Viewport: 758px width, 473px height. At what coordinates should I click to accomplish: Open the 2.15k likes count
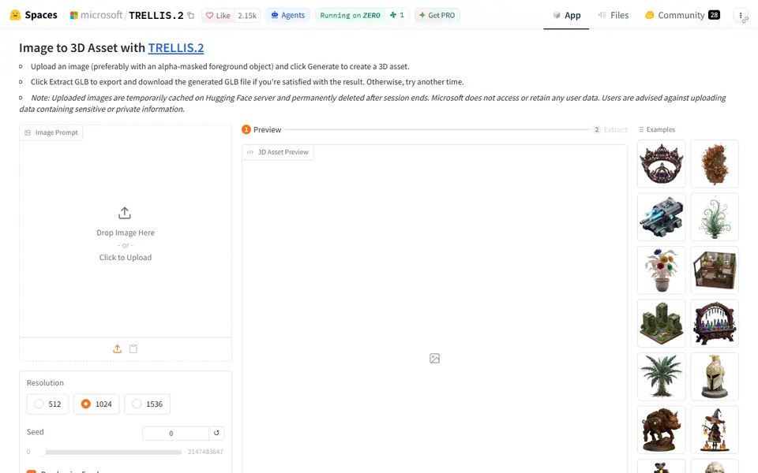pos(247,16)
